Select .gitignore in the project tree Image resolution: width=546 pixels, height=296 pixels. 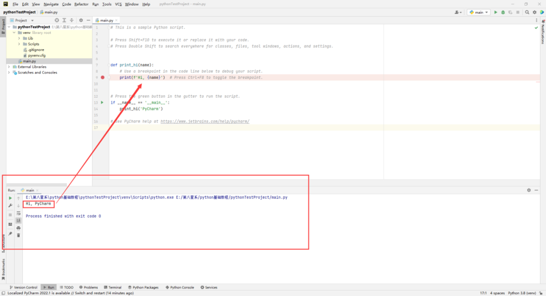[33, 50]
